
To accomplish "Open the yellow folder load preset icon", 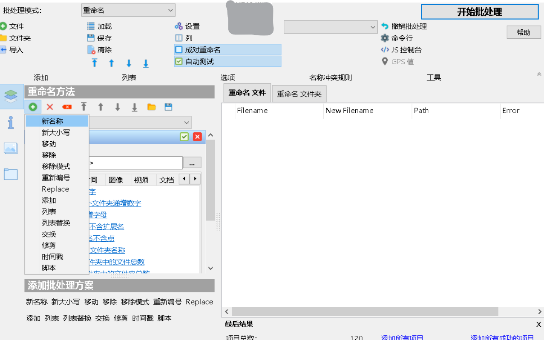I will pyautogui.click(x=152, y=107).
